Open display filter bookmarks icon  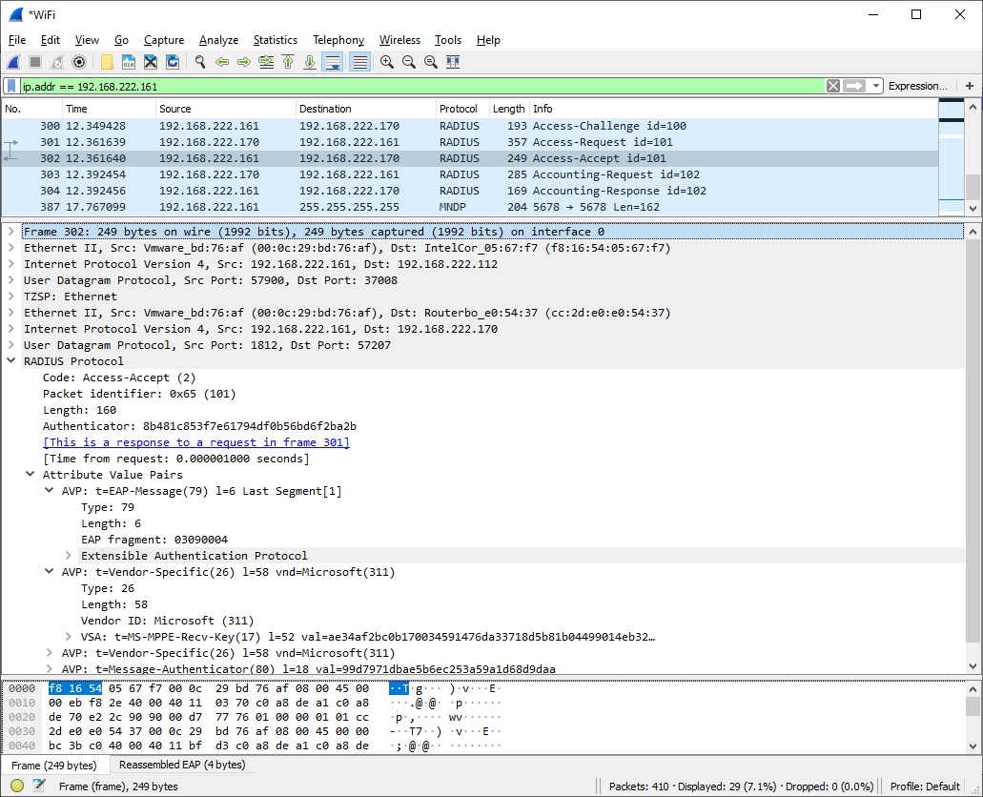[x=11, y=86]
